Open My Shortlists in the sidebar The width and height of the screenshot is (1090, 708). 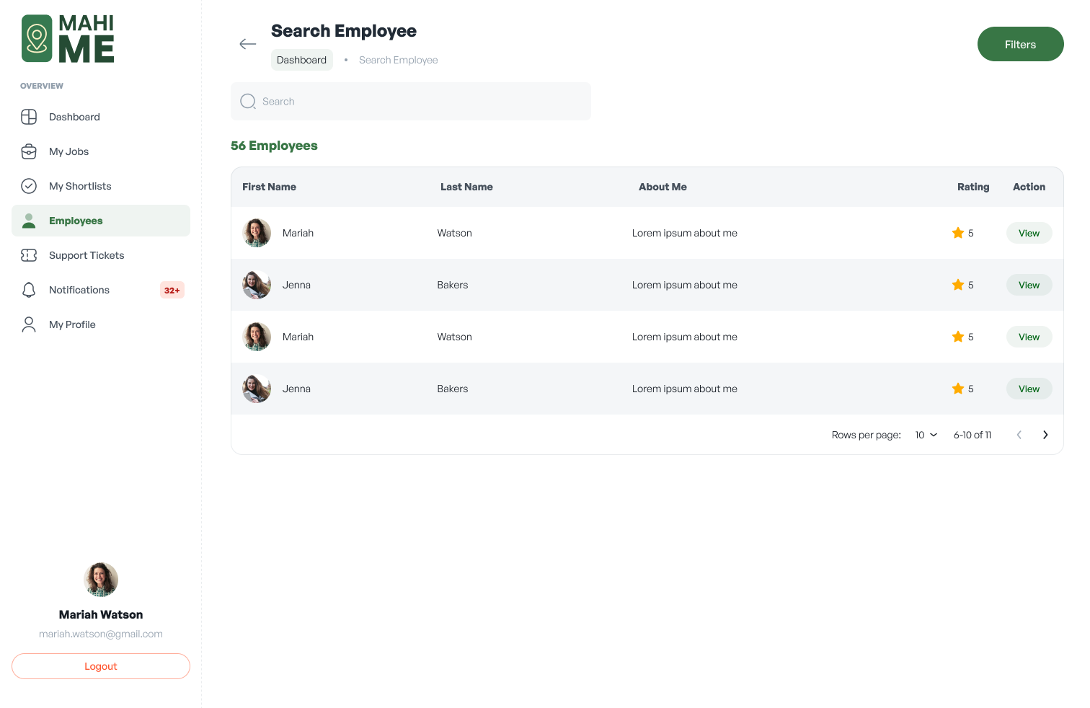click(101, 186)
